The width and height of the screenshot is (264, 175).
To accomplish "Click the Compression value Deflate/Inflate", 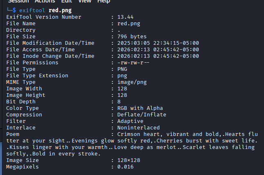I will (141, 115).
